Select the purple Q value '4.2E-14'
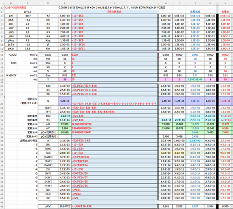233x209 pixels. click(65, 101)
